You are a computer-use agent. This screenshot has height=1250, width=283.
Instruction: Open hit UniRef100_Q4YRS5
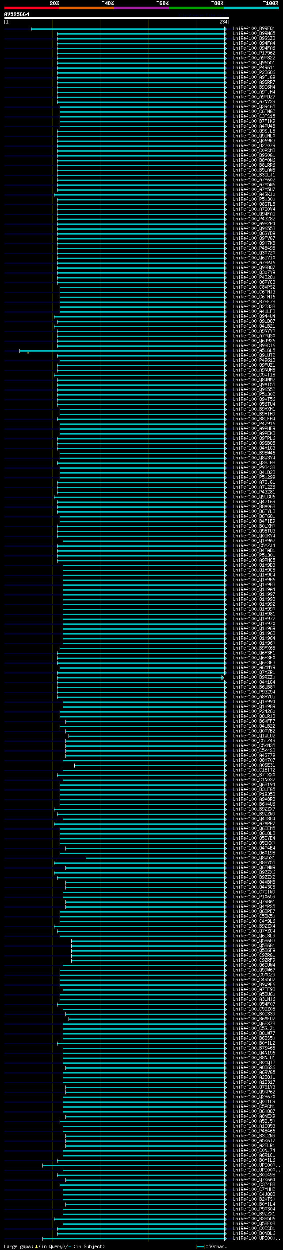coord(254,907)
